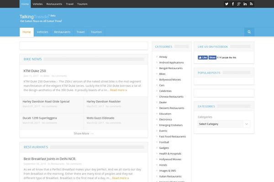This screenshot has height=182, width=274.
Task: Open the Restaurants tab in main navigation
Action: pos(62,32)
